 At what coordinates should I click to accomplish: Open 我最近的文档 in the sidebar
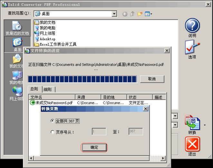pos(17,28)
